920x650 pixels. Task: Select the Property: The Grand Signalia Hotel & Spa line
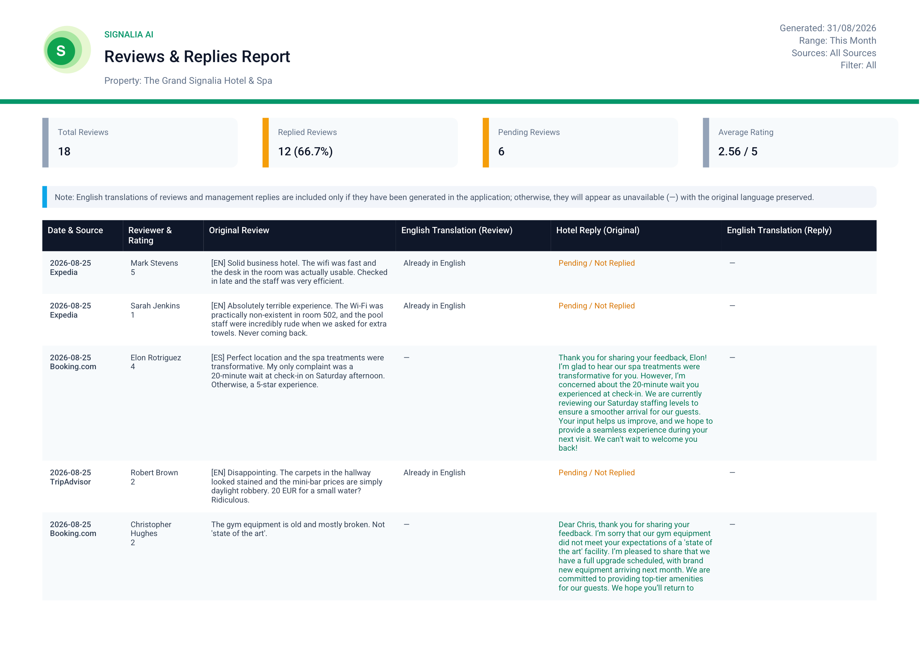click(188, 80)
